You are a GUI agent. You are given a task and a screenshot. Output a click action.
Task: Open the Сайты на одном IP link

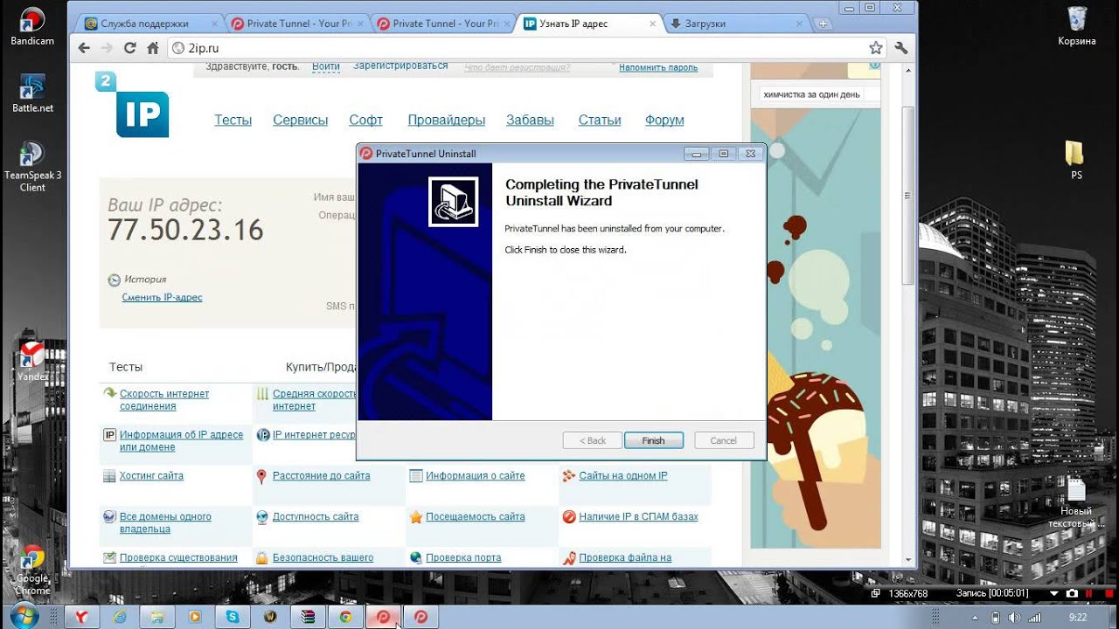623,476
